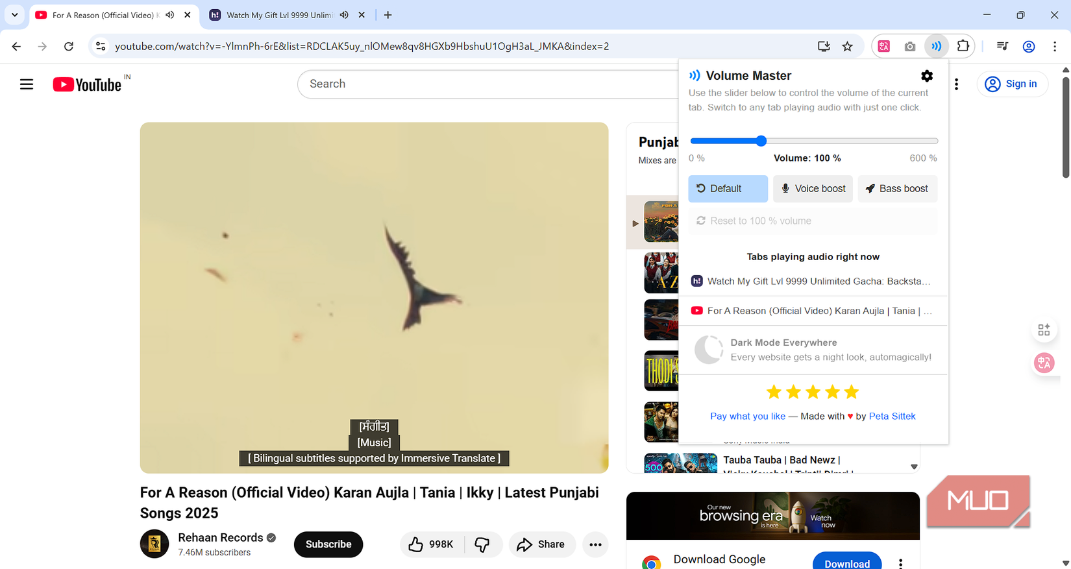Go to YouTube home via logo

[x=88, y=84]
